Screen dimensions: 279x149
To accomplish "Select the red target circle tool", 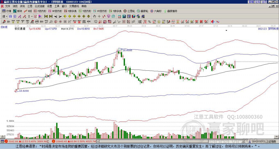I will (56, 22).
